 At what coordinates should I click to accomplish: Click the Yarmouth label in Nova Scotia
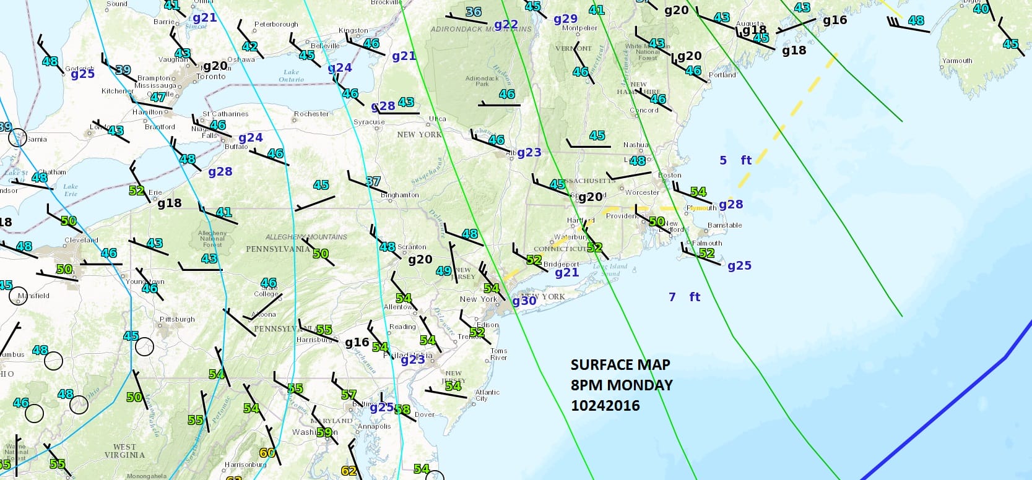[x=956, y=61]
